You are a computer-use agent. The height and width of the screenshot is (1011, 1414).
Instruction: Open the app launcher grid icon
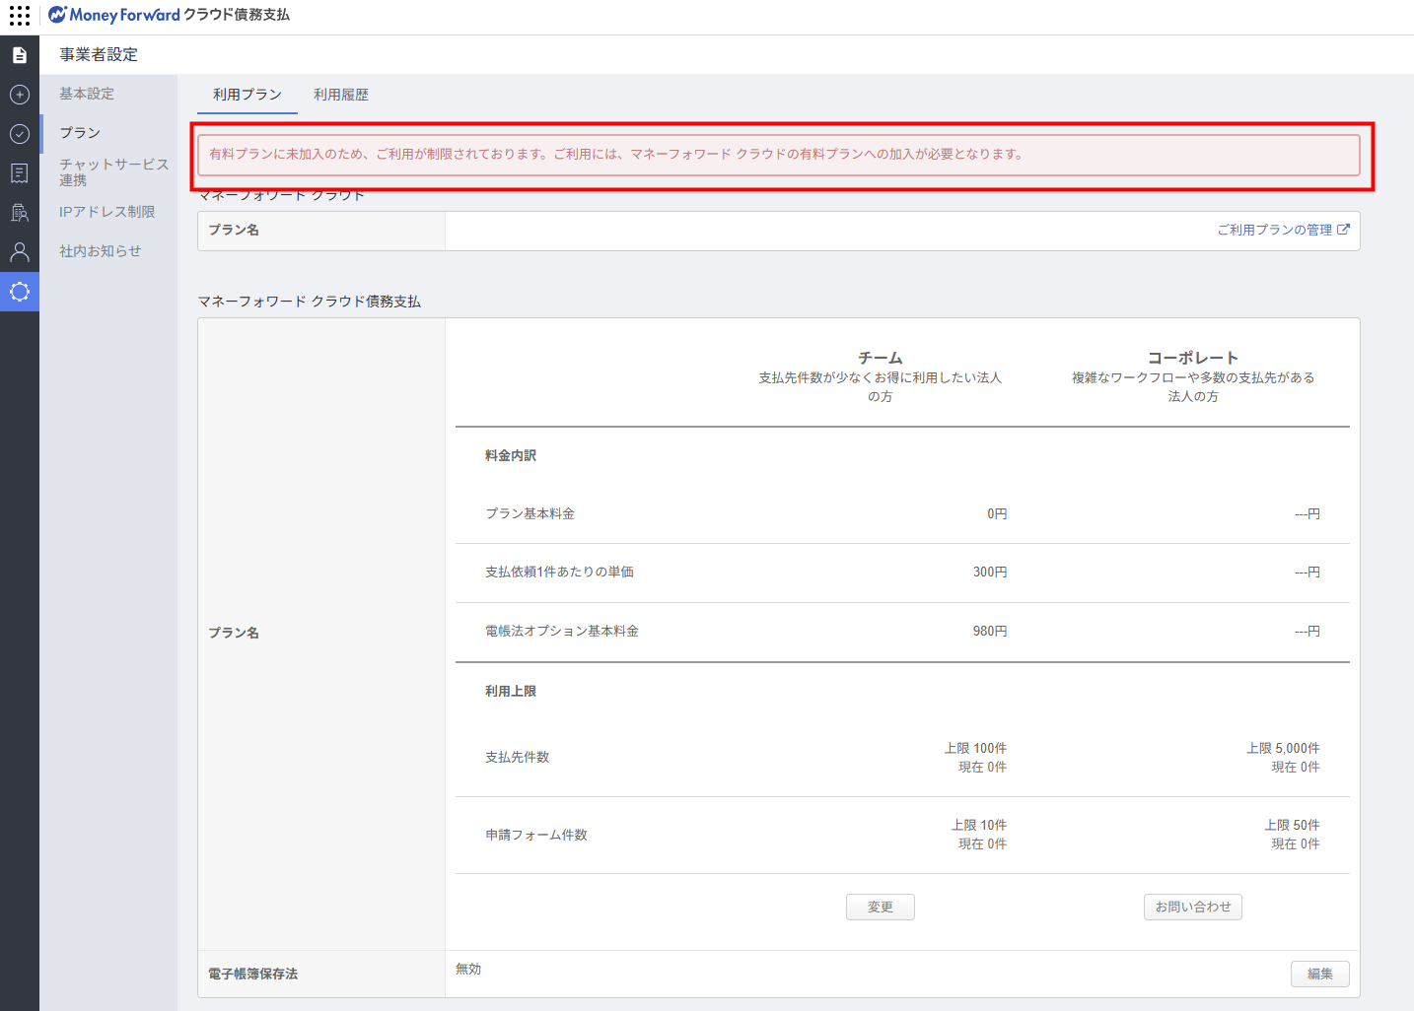(x=20, y=16)
